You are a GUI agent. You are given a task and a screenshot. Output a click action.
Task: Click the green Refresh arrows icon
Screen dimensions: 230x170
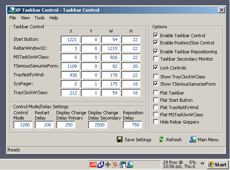(x=161, y=139)
